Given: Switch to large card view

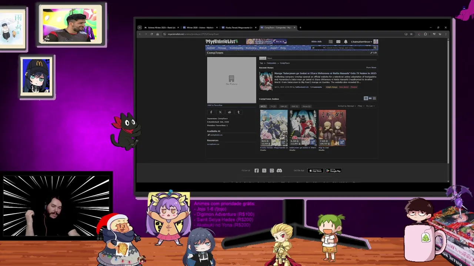Looking at the screenshot, I should (370, 98).
